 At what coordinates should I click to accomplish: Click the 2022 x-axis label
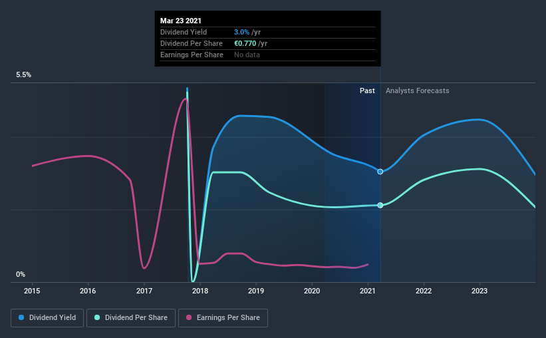pos(424,291)
